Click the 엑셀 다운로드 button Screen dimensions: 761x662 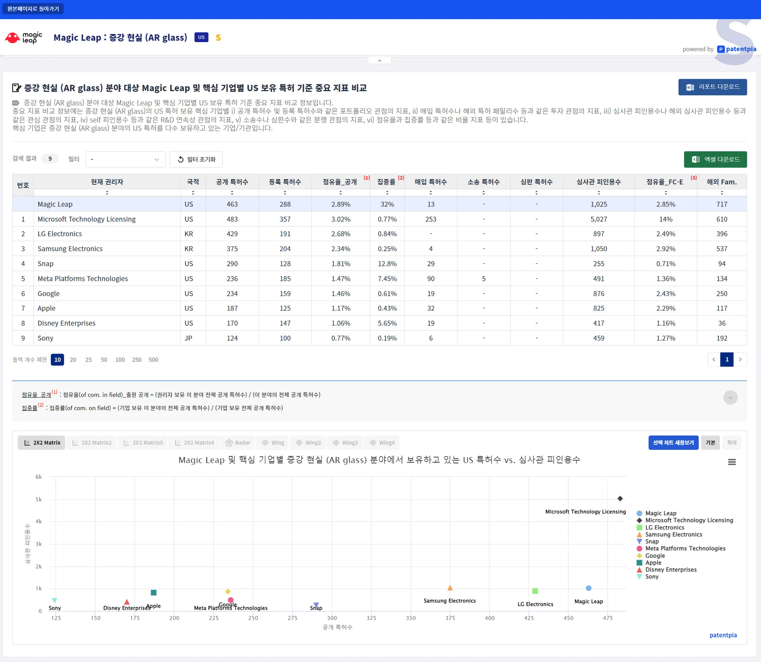[x=715, y=159]
